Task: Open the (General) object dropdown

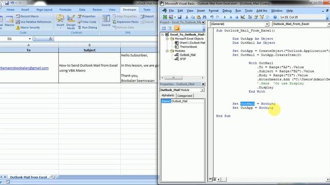Action: pos(267,24)
